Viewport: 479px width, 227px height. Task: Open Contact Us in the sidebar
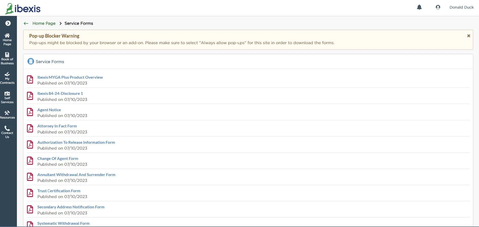[7, 132]
